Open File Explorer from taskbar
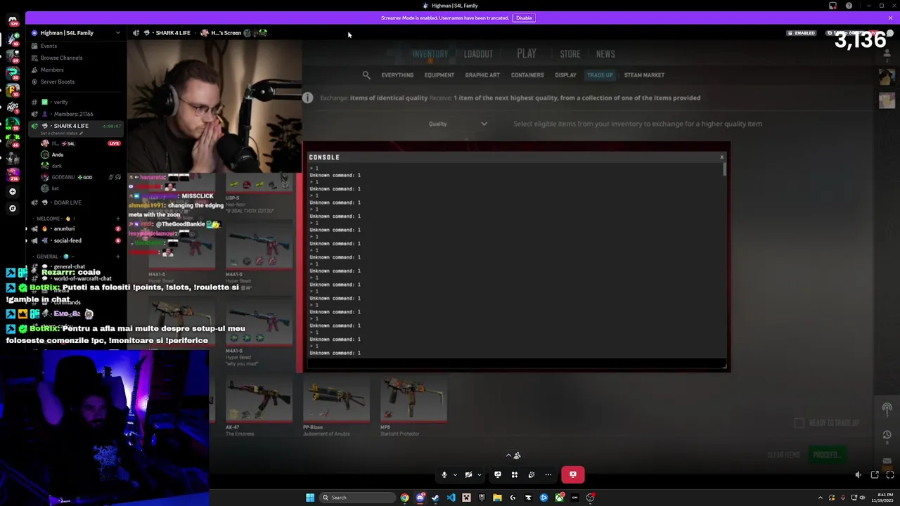This screenshot has width=900, height=506. [497, 498]
